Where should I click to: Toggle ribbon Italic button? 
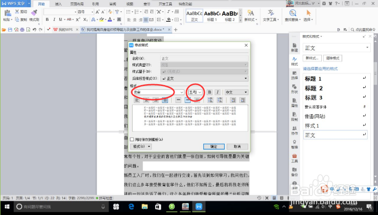[x=54, y=19]
